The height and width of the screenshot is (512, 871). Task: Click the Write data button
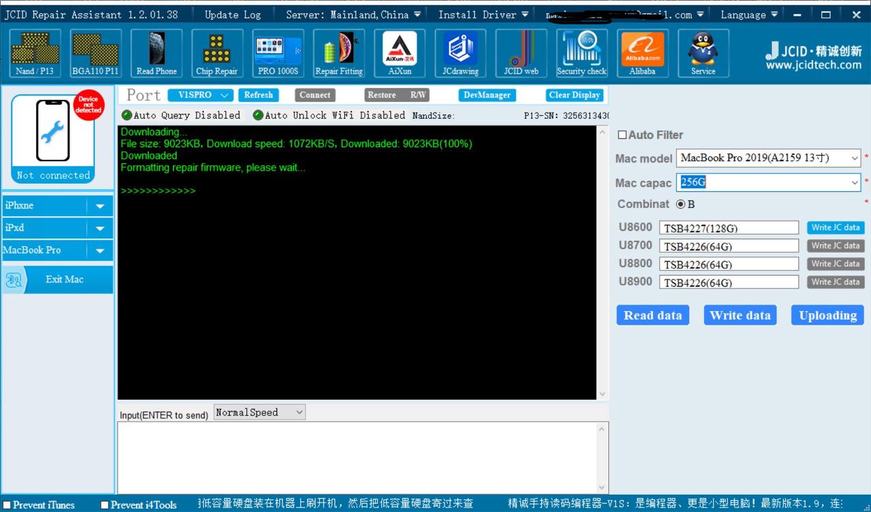740,315
